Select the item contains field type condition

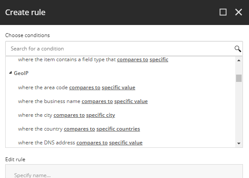(x=93, y=59)
